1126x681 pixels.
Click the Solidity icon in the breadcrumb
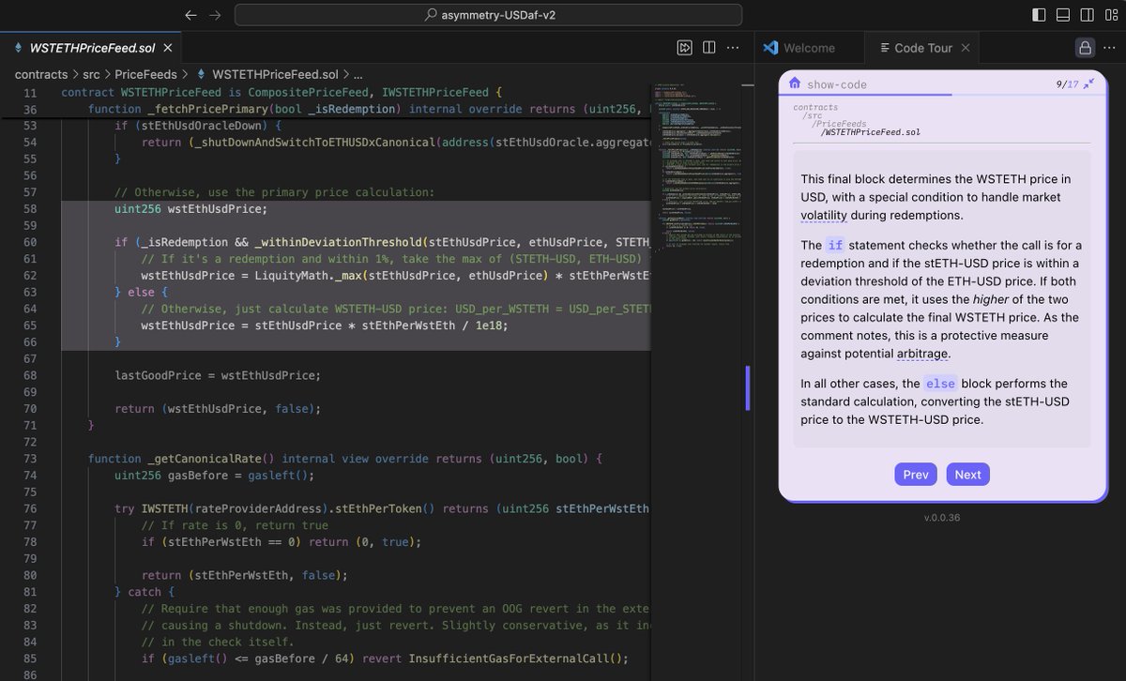(x=199, y=74)
